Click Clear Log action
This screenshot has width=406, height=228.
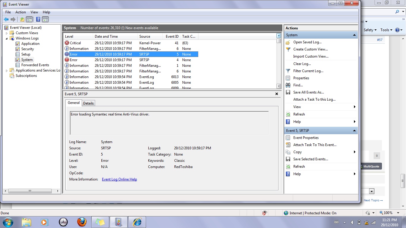302,64
